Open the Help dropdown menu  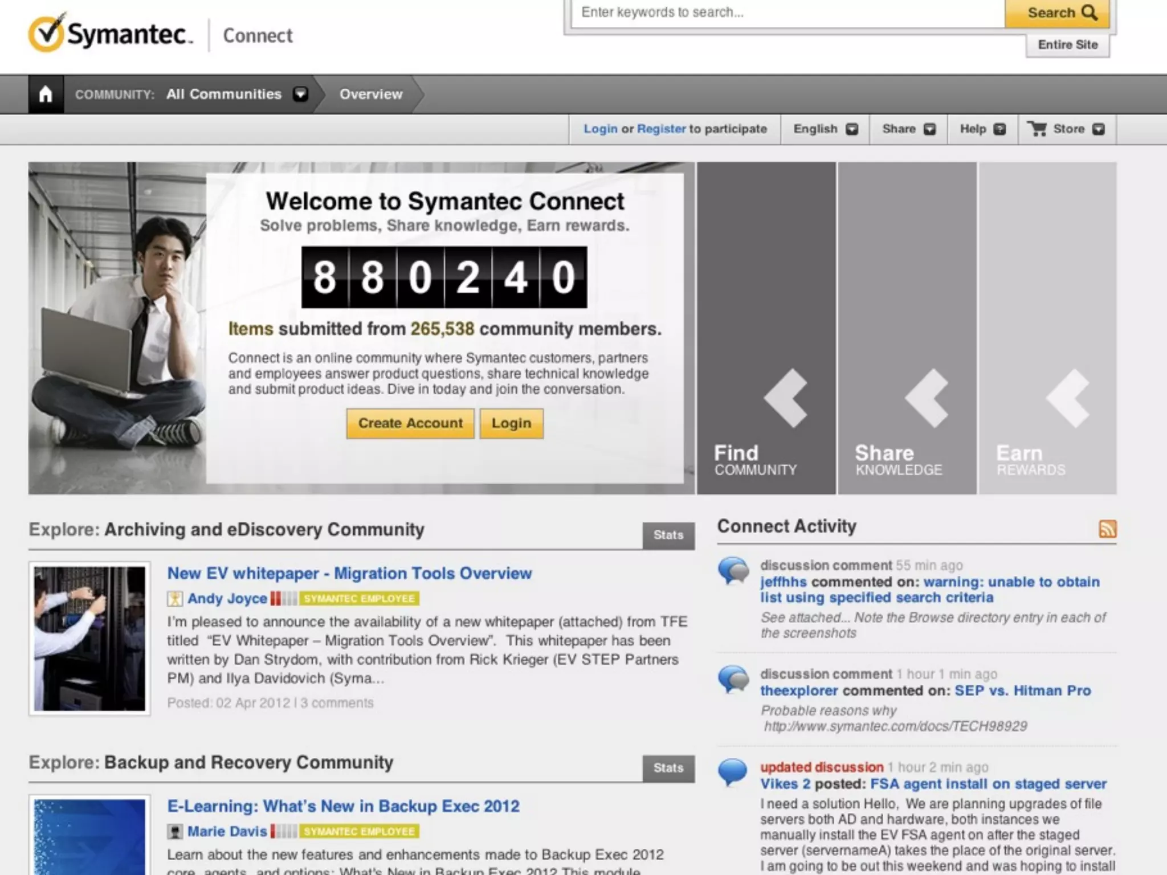(x=982, y=129)
